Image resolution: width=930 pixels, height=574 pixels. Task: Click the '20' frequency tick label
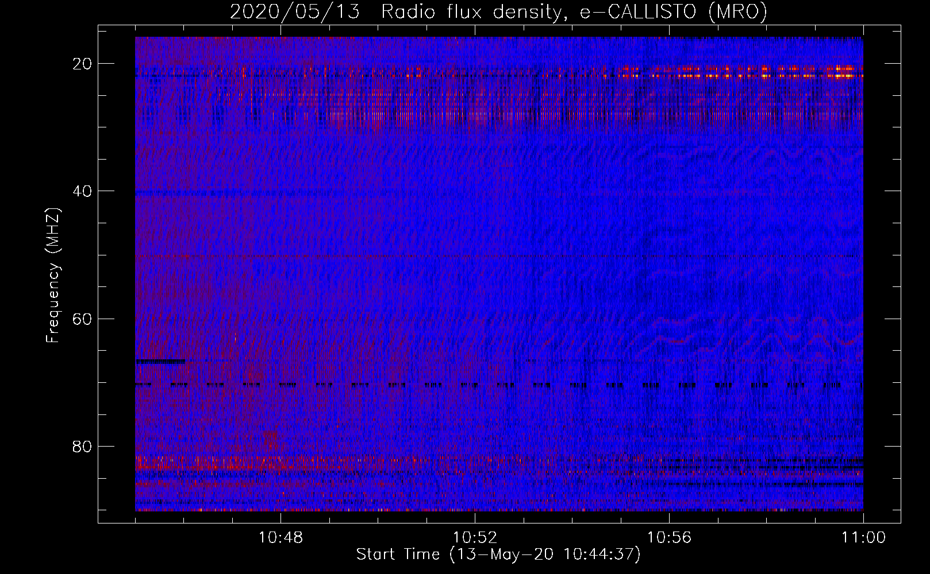coord(83,64)
